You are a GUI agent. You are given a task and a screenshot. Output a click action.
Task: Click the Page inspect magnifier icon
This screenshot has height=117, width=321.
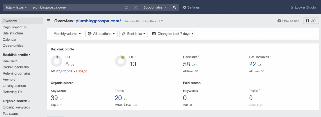[x=25, y=27]
